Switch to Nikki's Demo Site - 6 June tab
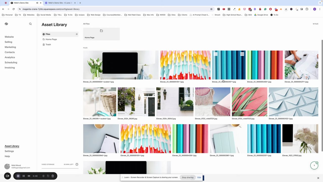The image size is (323, 182). tap(60, 3)
